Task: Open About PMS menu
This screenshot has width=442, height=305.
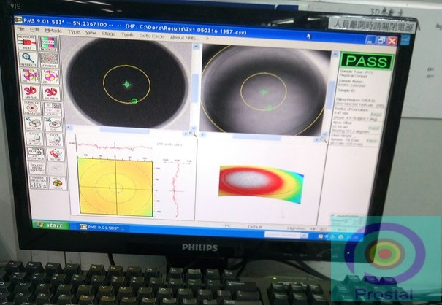Action: 184,37
